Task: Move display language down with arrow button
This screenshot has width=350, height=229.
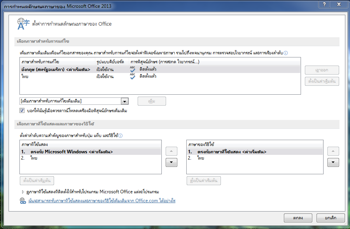Action: tap(171, 162)
